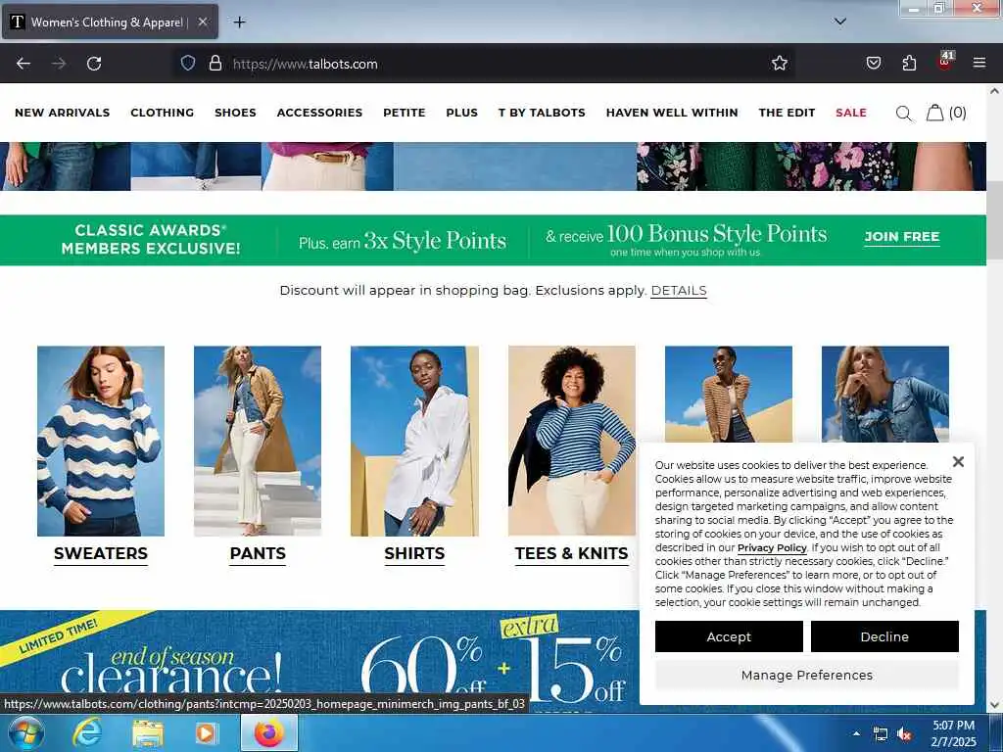Open the striped tee model thumbnail
1003x752 pixels.
click(571, 442)
